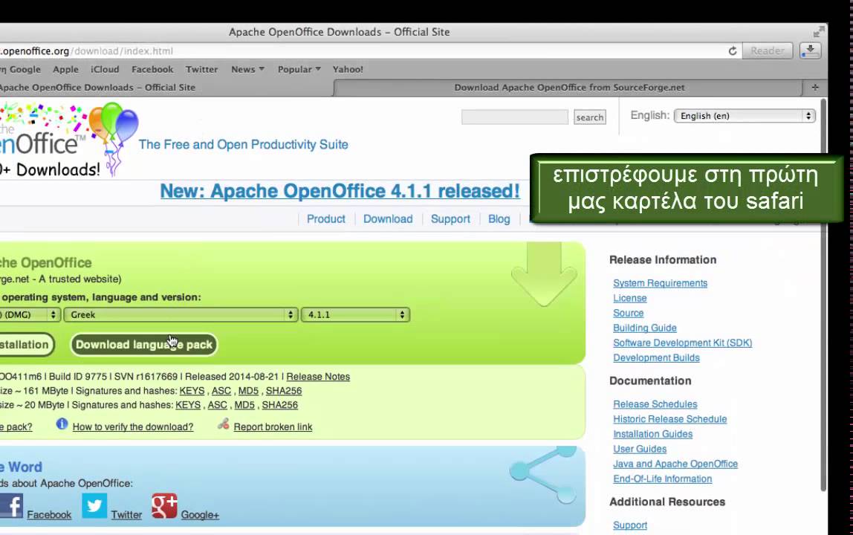Image resolution: width=853 pixels, height=535 pixels.
Task: Open the English (en) language dropdown
Action: coord(745,115)
